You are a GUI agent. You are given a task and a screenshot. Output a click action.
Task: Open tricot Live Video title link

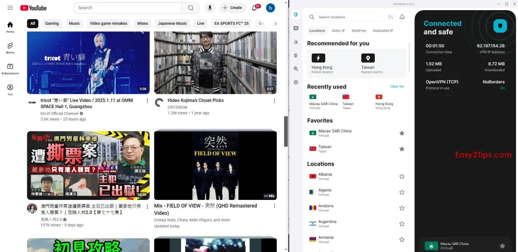click(87, 104)
